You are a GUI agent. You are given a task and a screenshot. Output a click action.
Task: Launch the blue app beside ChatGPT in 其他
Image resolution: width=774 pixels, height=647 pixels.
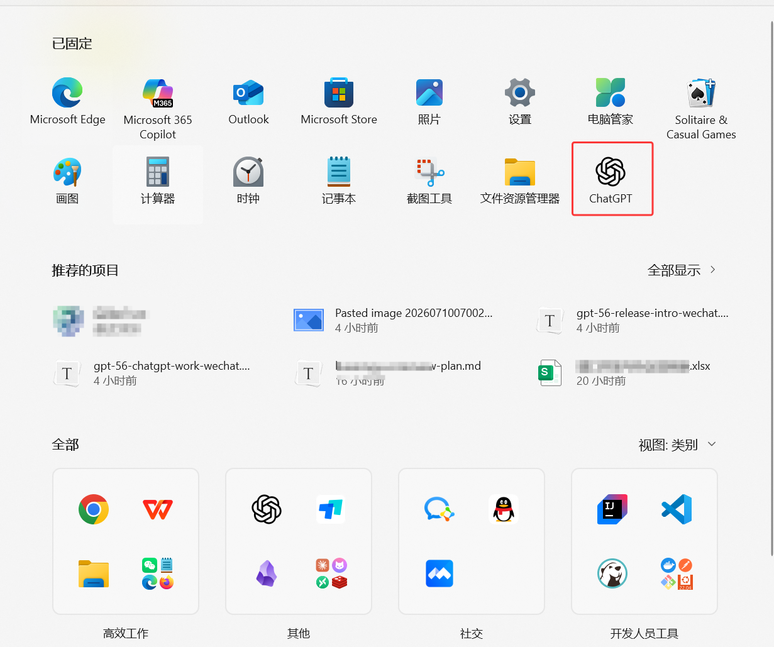[x=331, y=509]
